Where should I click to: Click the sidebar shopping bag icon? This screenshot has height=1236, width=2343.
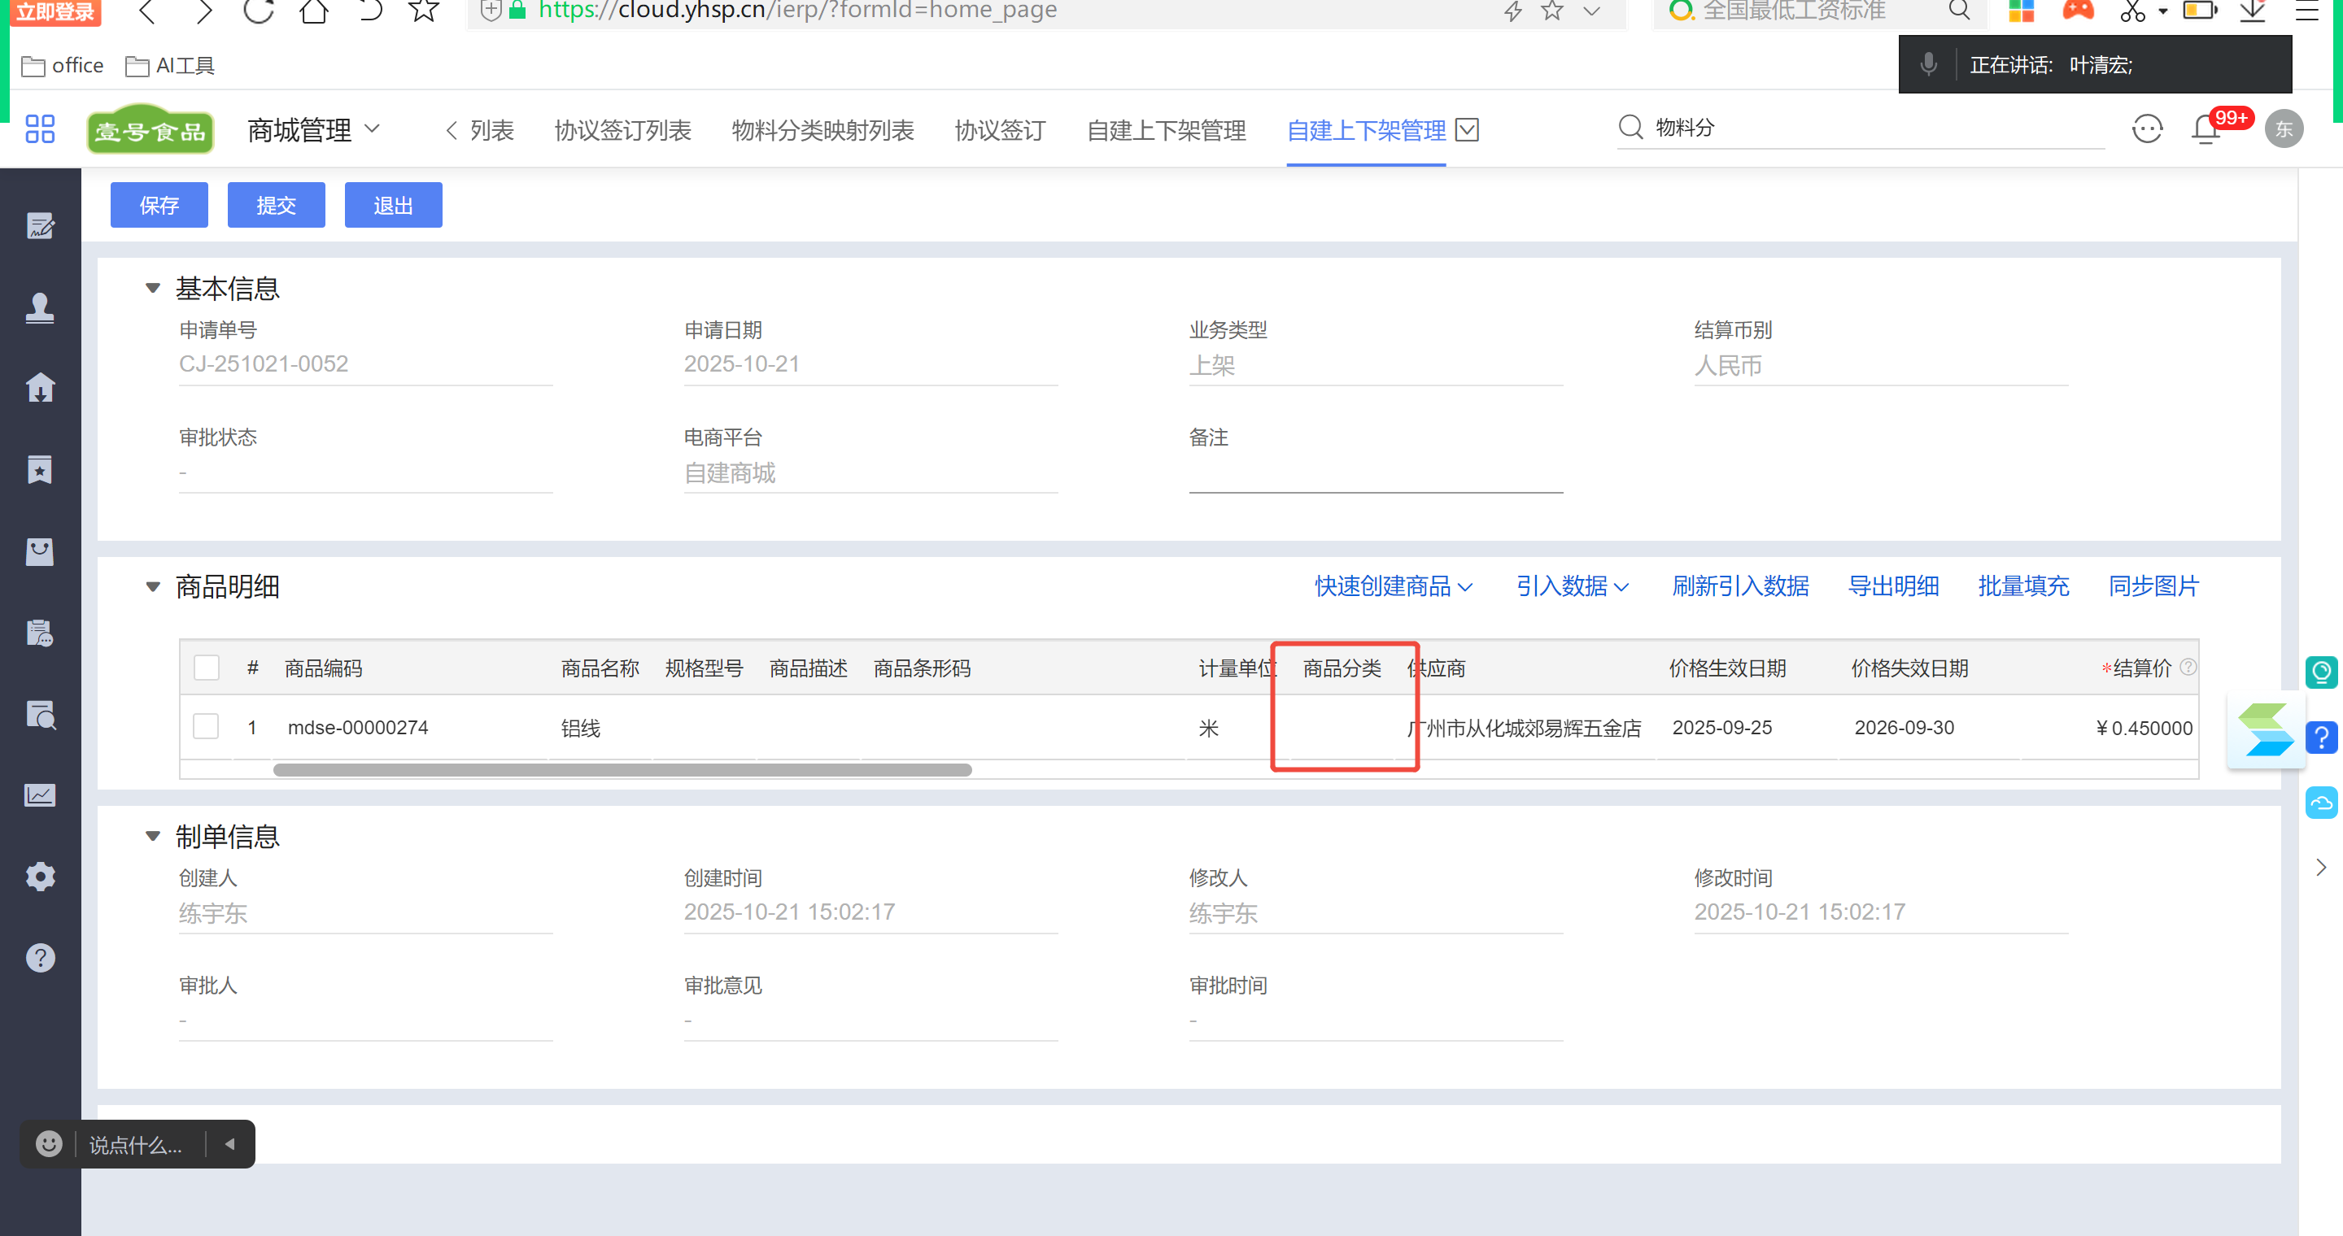click(x=40, y=551)
